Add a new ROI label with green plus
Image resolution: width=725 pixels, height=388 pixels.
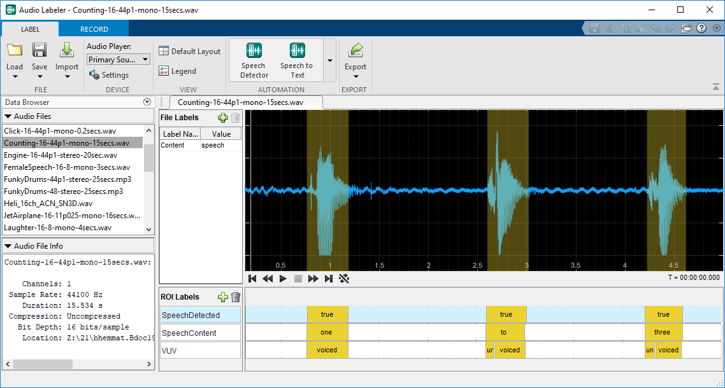pos(222,297)
